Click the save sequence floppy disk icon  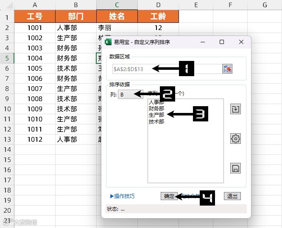click(235, 168)
